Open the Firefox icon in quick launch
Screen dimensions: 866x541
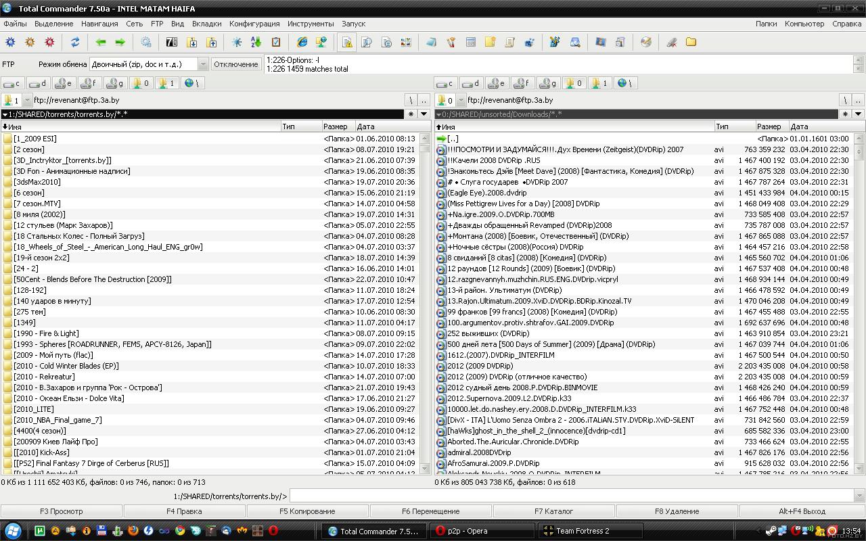point(133,531)
